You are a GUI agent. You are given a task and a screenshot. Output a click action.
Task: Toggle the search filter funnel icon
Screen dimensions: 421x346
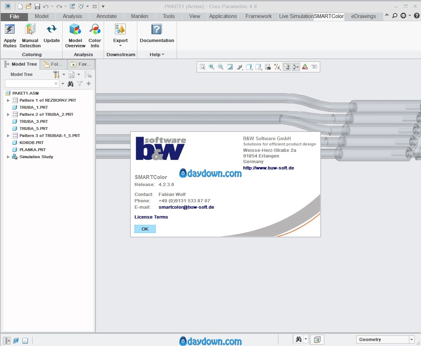[80, 84]
